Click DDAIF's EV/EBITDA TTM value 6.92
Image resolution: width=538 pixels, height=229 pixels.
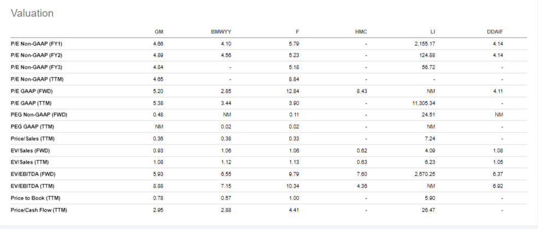click(x=498, y=186)
